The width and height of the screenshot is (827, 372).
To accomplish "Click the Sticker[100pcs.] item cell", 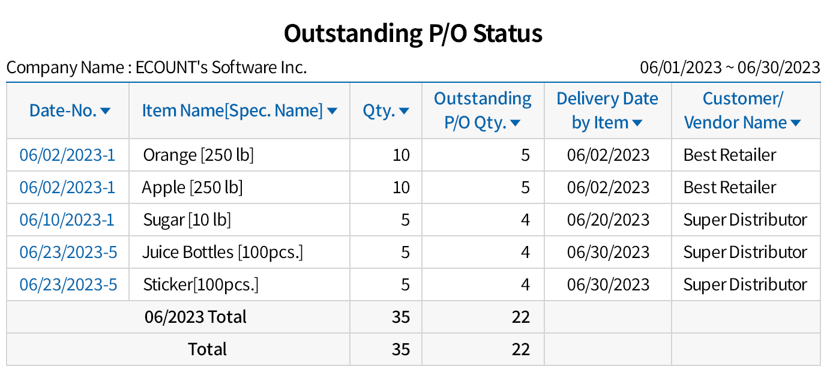I will (200, 285).
